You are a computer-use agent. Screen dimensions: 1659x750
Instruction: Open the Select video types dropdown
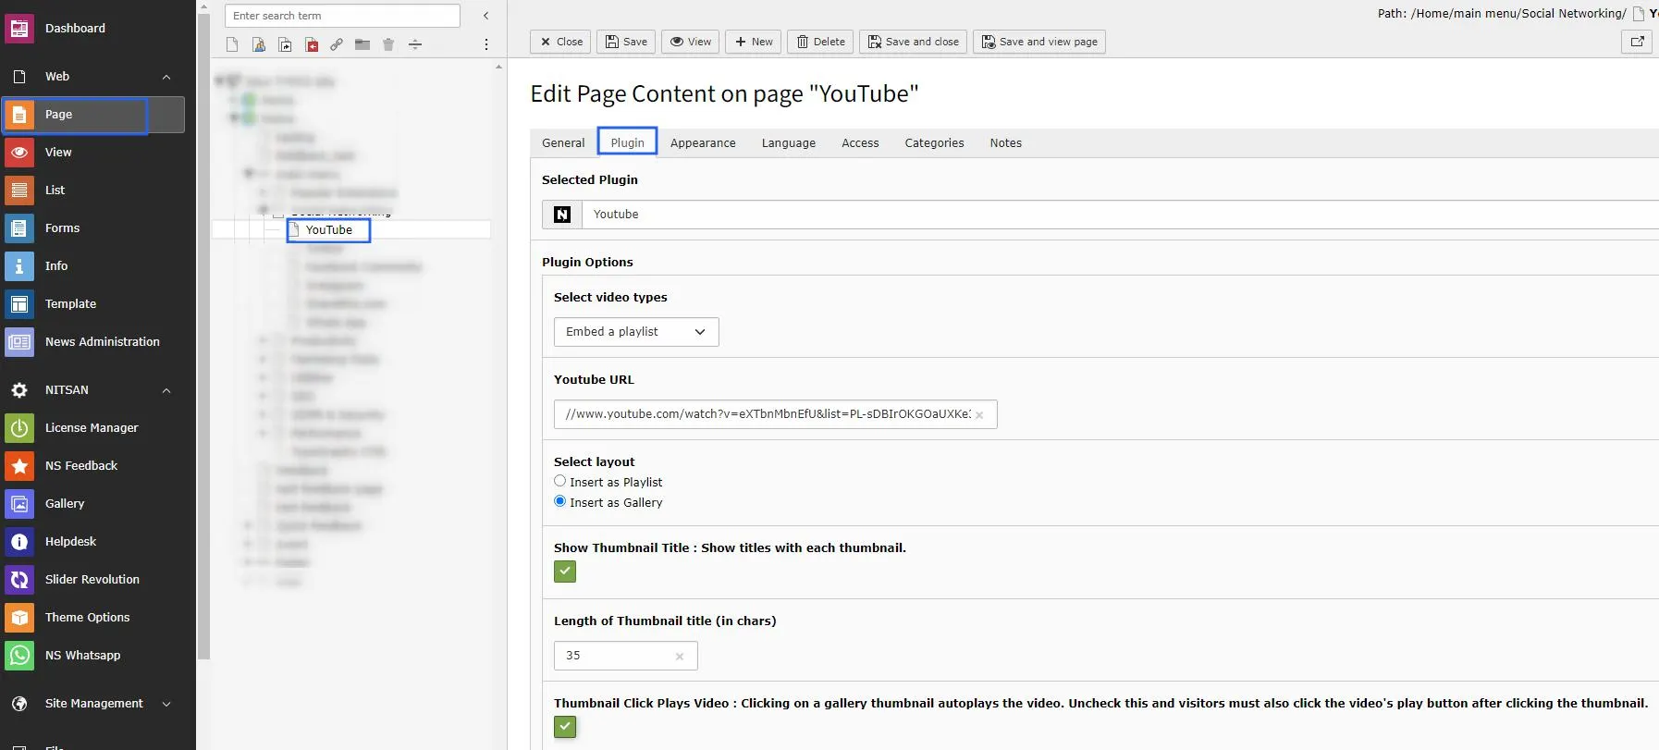click(x=636, y=332)
